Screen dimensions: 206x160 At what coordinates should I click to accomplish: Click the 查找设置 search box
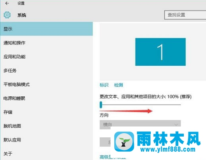[x=185, y=15]
